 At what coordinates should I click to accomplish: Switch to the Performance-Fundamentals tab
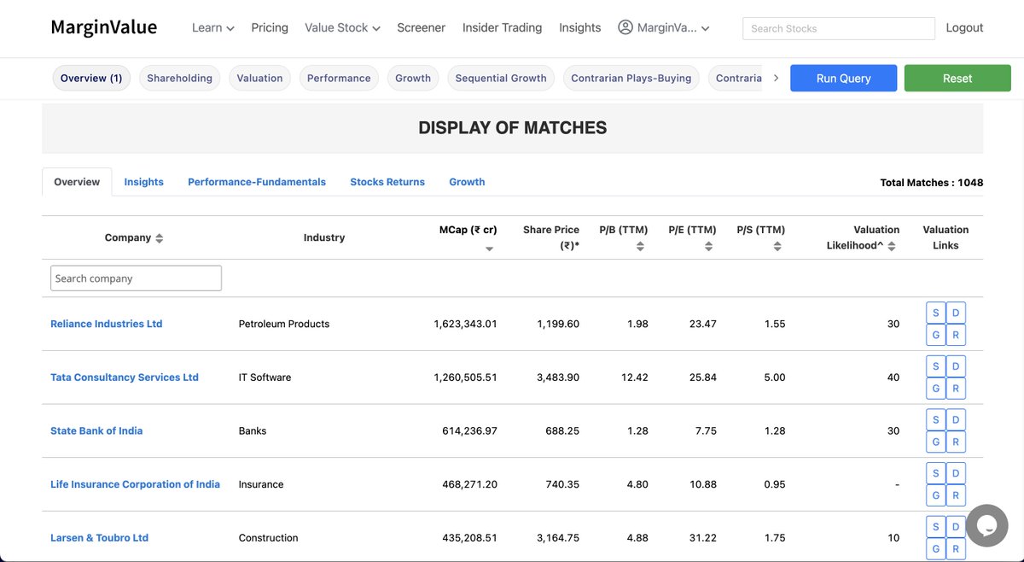coord(257,182)
